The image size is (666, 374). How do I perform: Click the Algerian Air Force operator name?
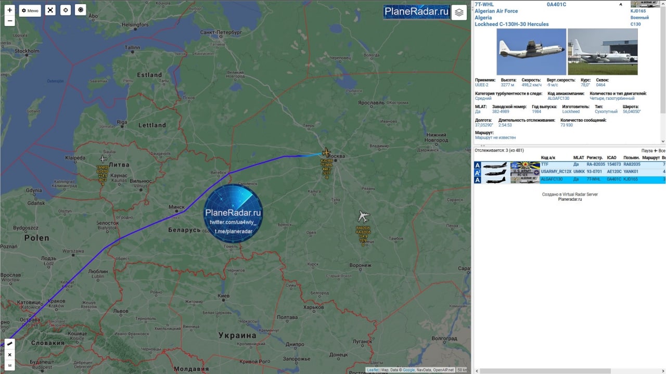coord(496,11)
